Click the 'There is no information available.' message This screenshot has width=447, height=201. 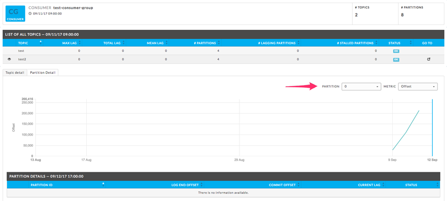point(223,192)
